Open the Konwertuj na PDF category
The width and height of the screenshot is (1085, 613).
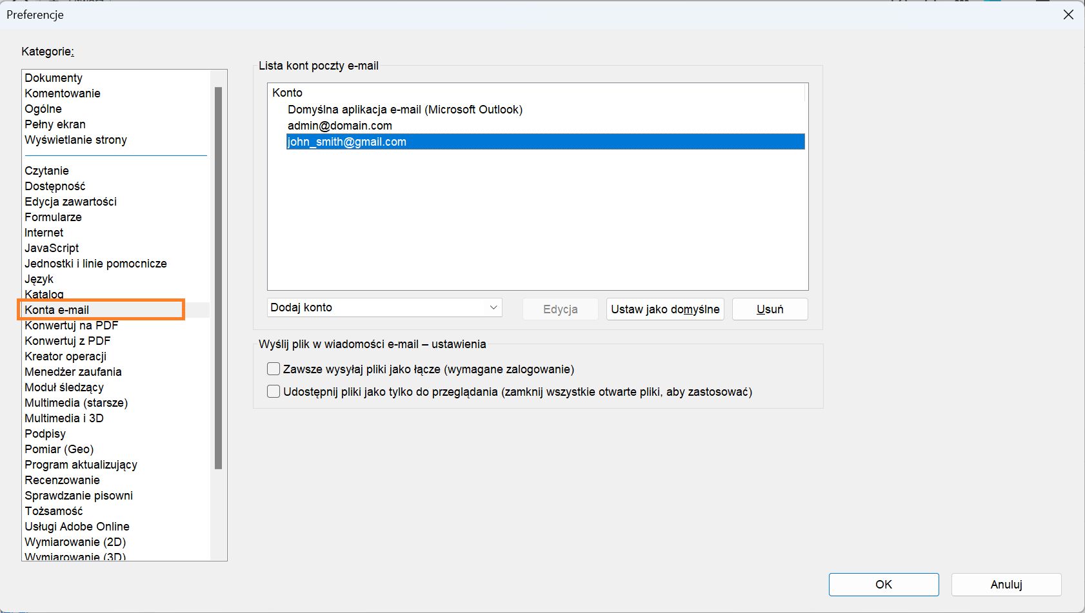click(x=71, y=326)
